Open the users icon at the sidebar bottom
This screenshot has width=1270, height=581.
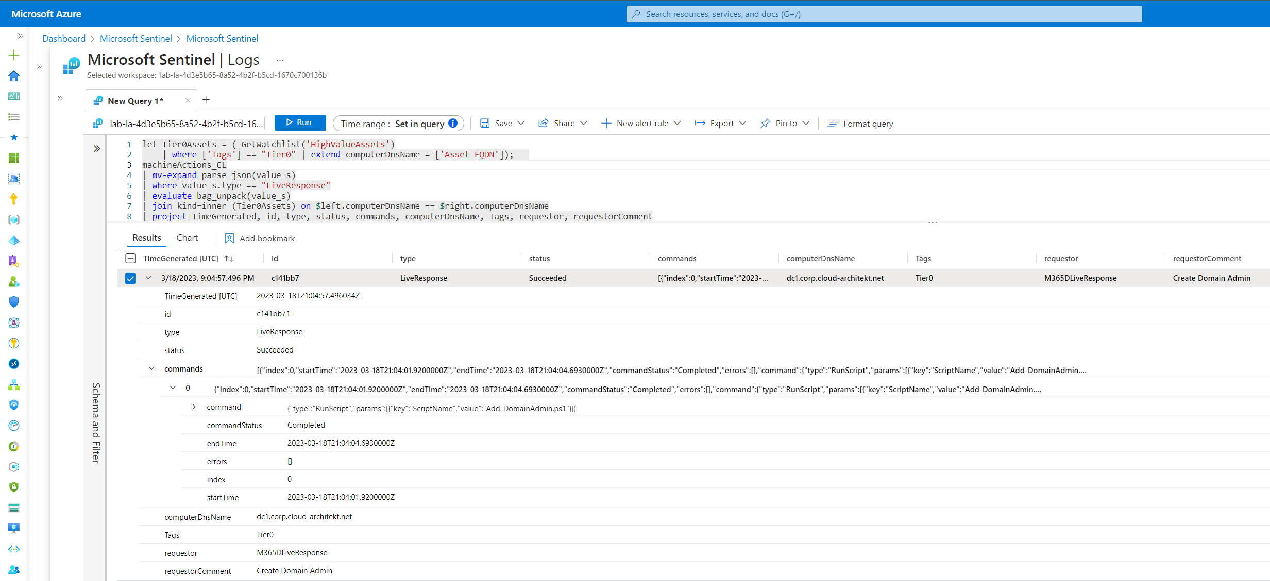point(14,570)
